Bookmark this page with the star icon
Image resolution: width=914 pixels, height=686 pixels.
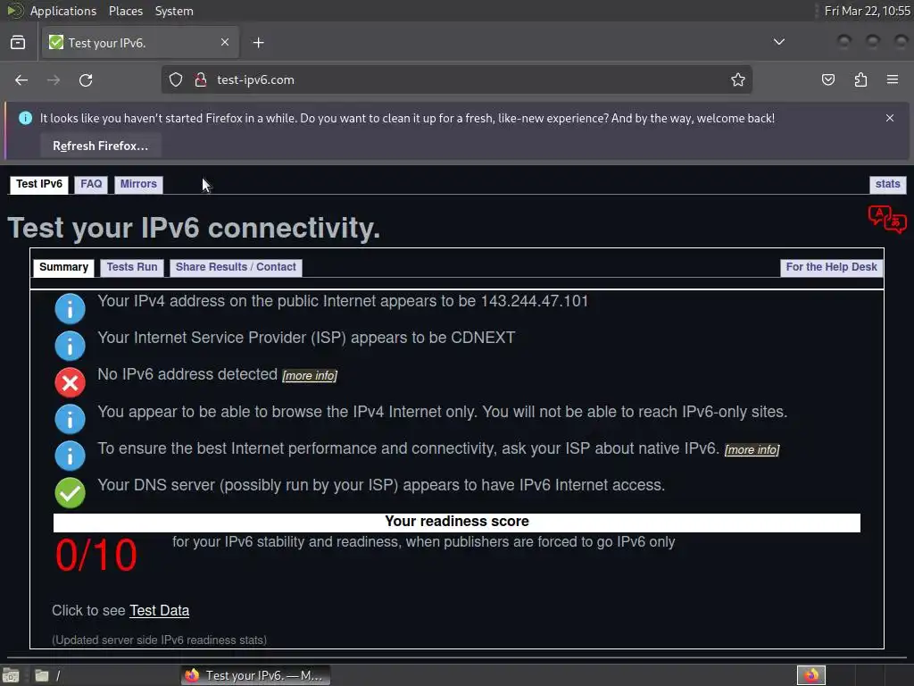738,79
